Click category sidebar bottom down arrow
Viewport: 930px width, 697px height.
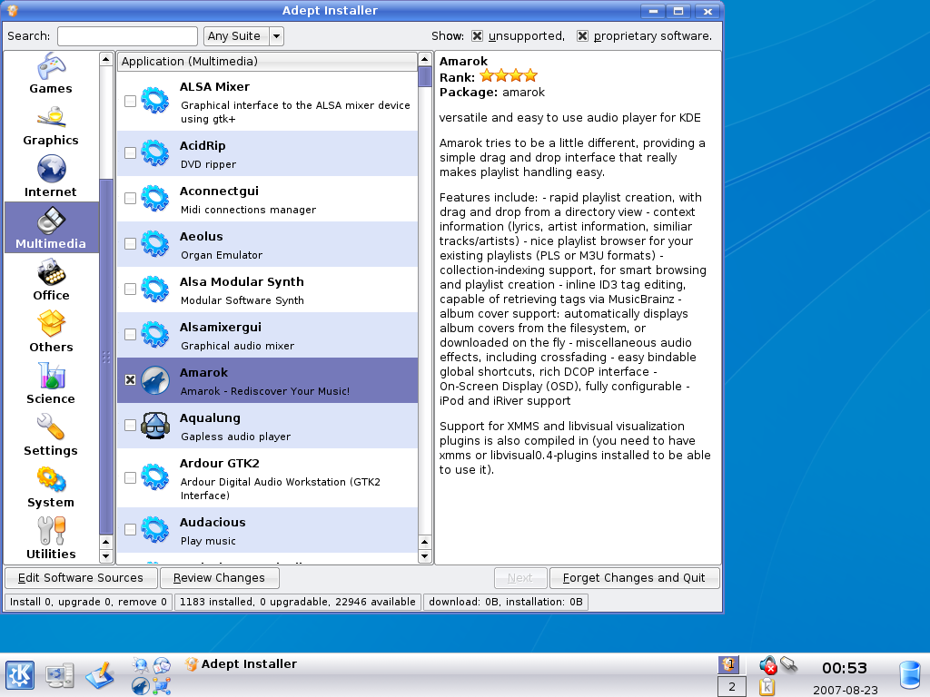point(105,556)
